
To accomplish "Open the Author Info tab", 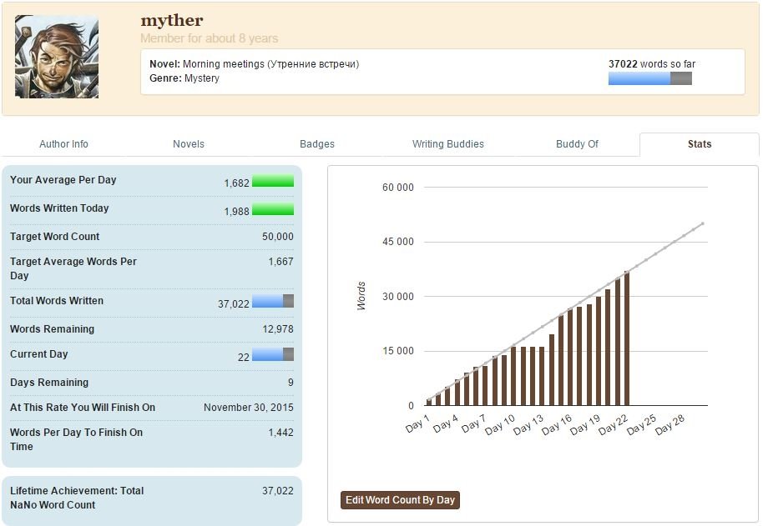I will [63, 144].
